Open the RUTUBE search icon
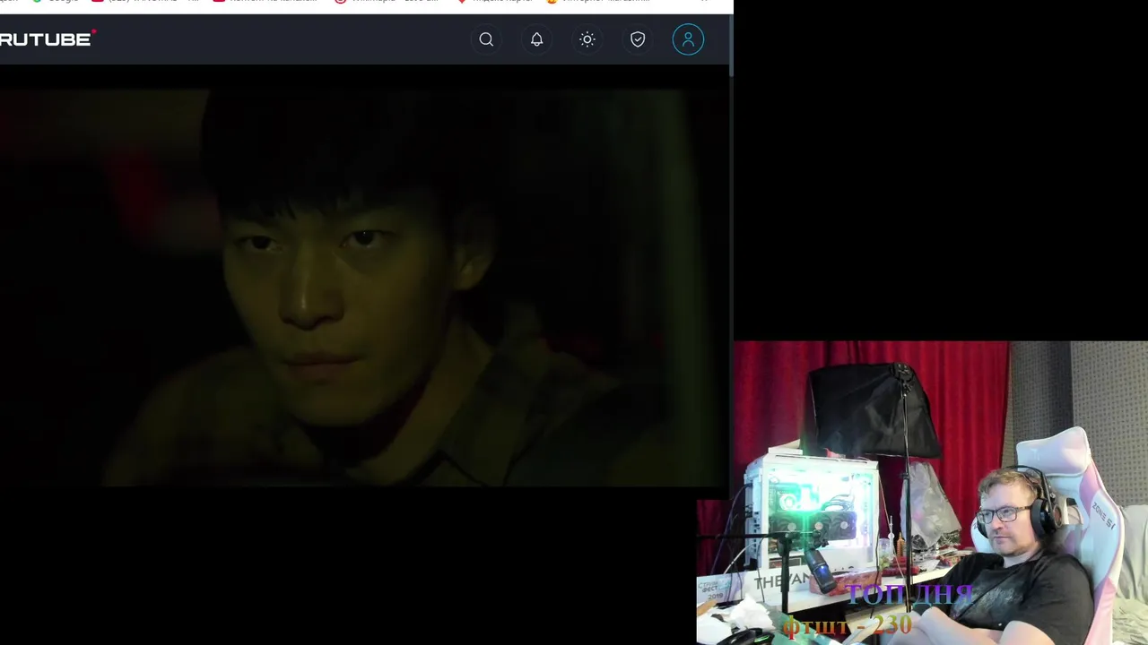 pos(486,39)
